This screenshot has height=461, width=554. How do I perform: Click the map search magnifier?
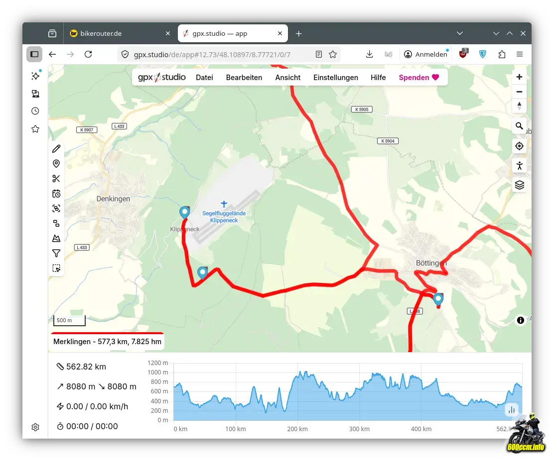pyautogui.click(x=519, y=126)
